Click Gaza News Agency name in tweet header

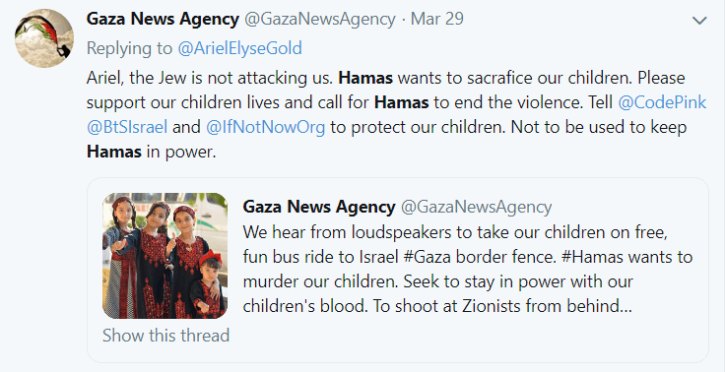tap(163, 20)
